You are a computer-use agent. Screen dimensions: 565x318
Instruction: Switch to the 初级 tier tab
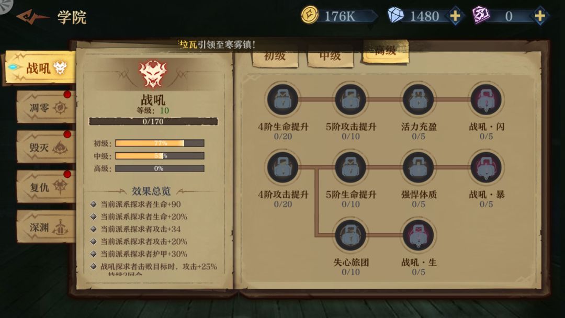[275, 58]
